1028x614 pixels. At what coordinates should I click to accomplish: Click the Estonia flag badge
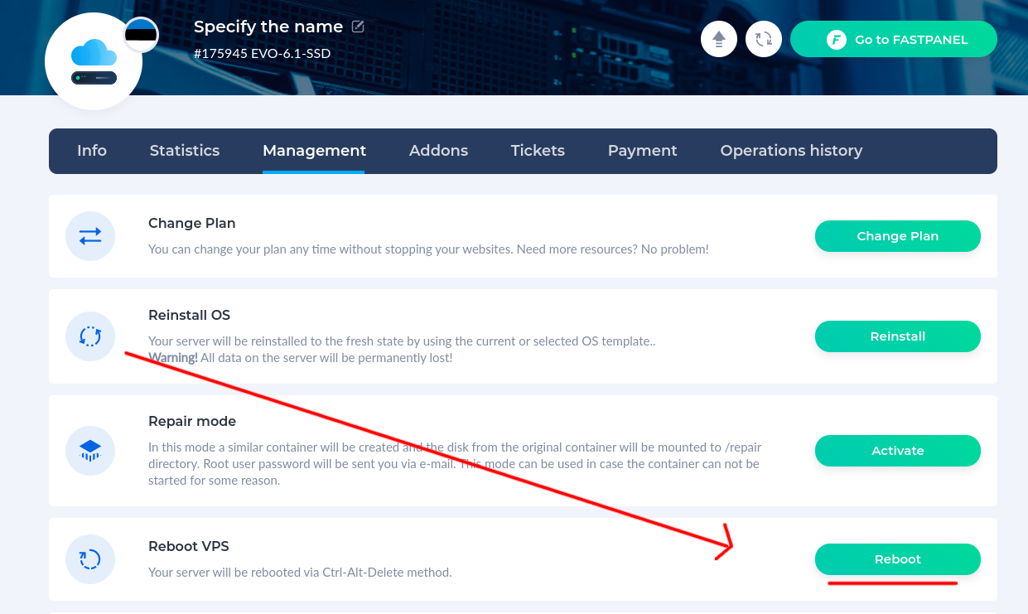141,35
